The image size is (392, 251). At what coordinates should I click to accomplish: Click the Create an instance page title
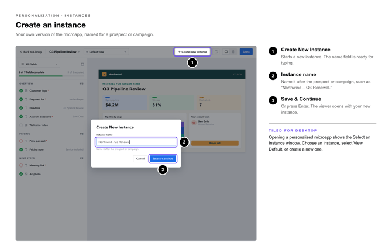click(x=51, y=25)
